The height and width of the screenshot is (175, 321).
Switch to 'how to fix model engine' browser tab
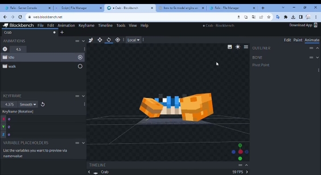pos(181,8)
